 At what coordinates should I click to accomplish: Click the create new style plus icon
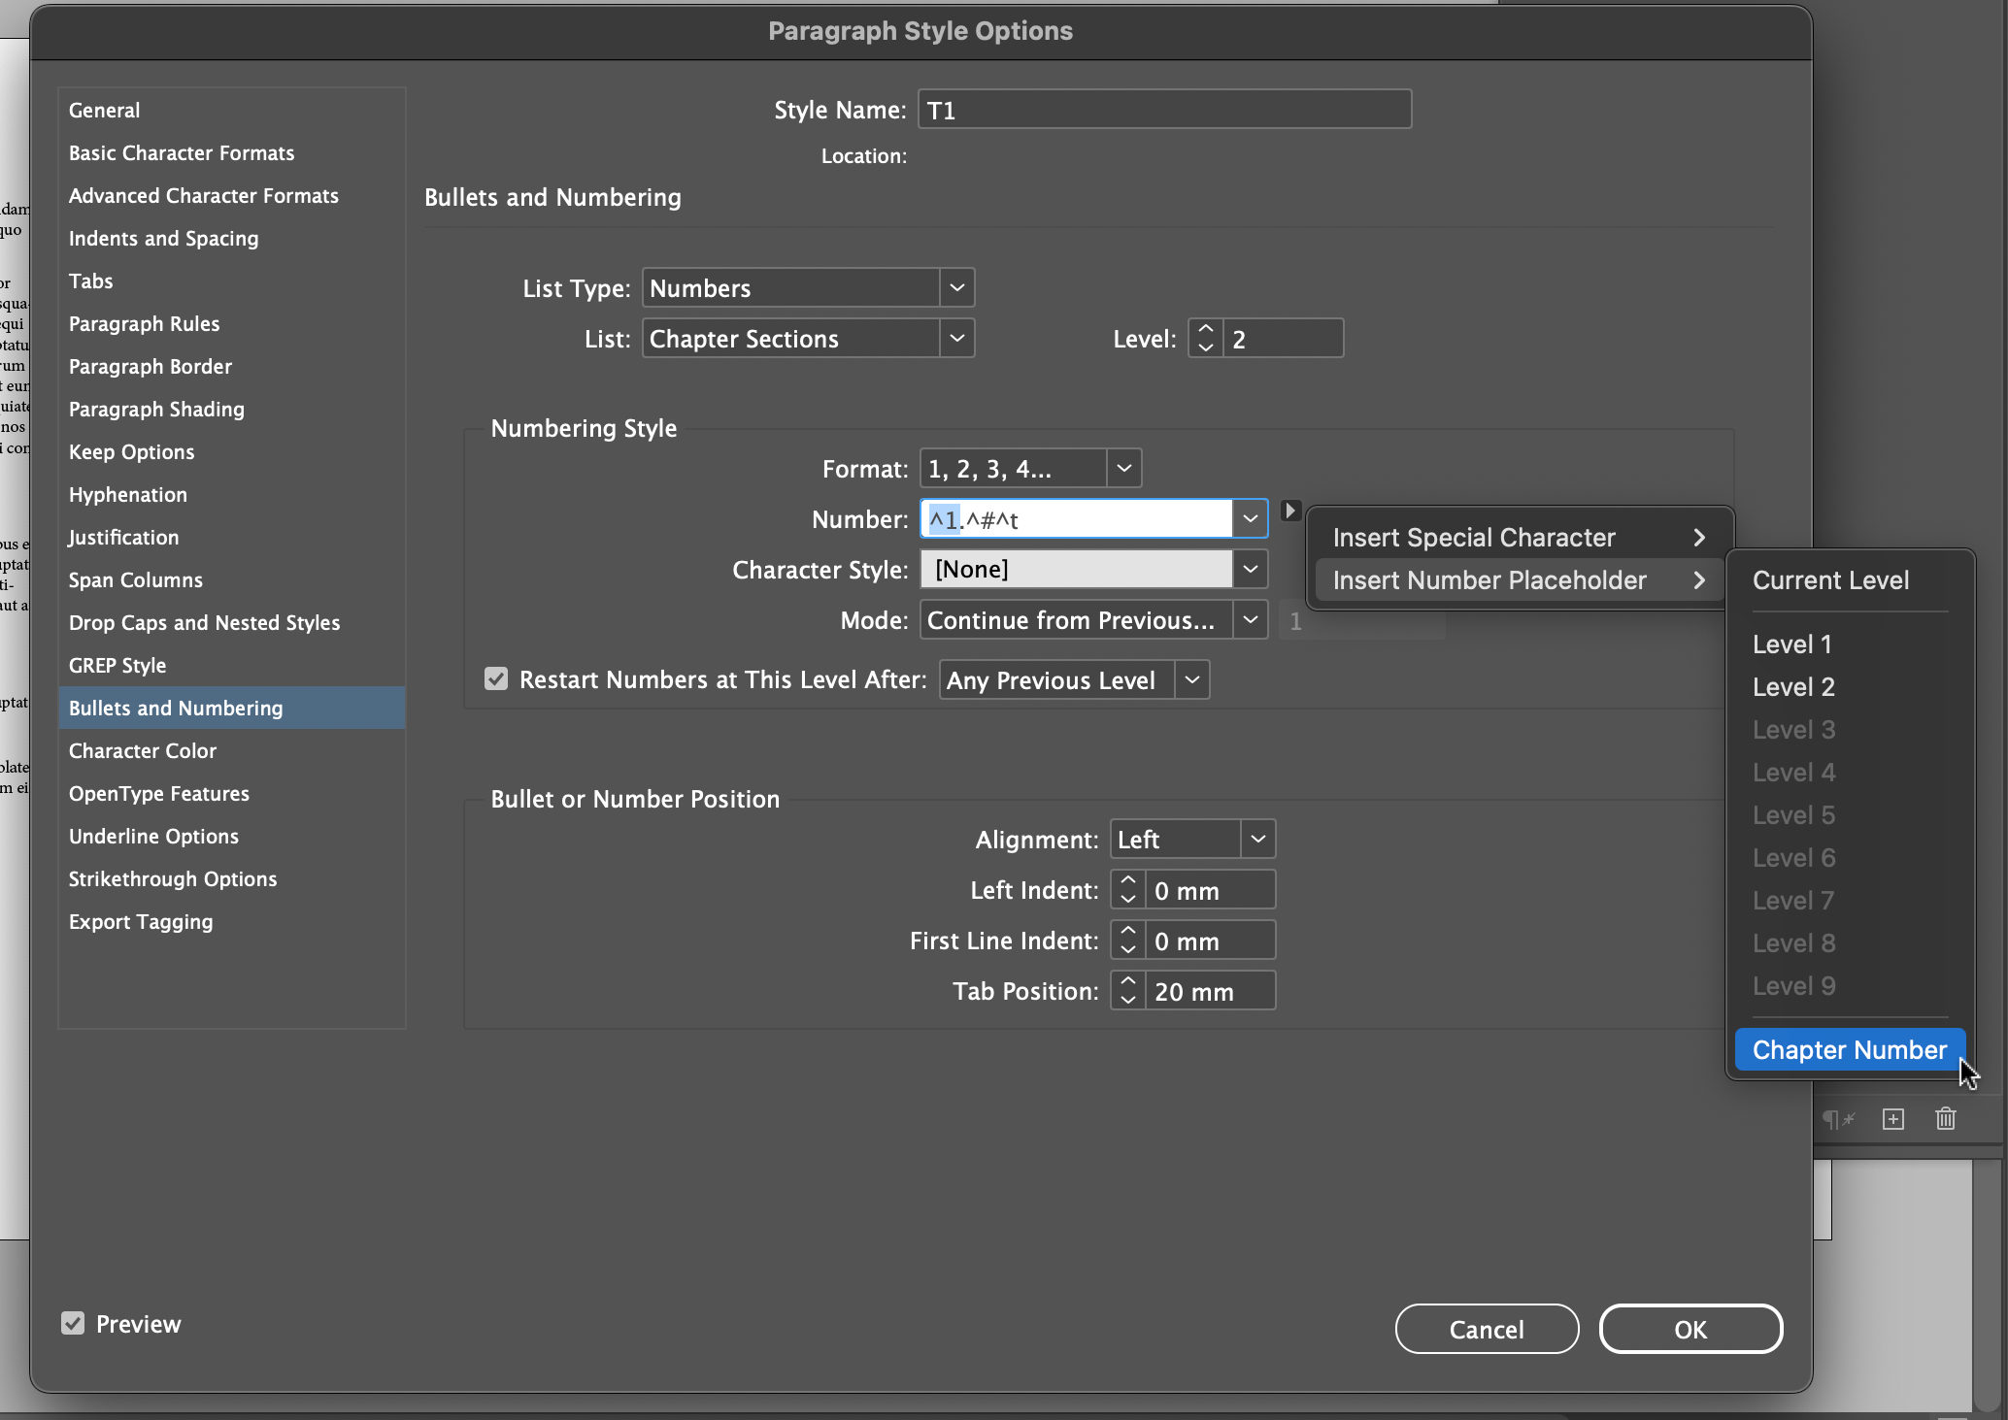pos(1893,1118)
